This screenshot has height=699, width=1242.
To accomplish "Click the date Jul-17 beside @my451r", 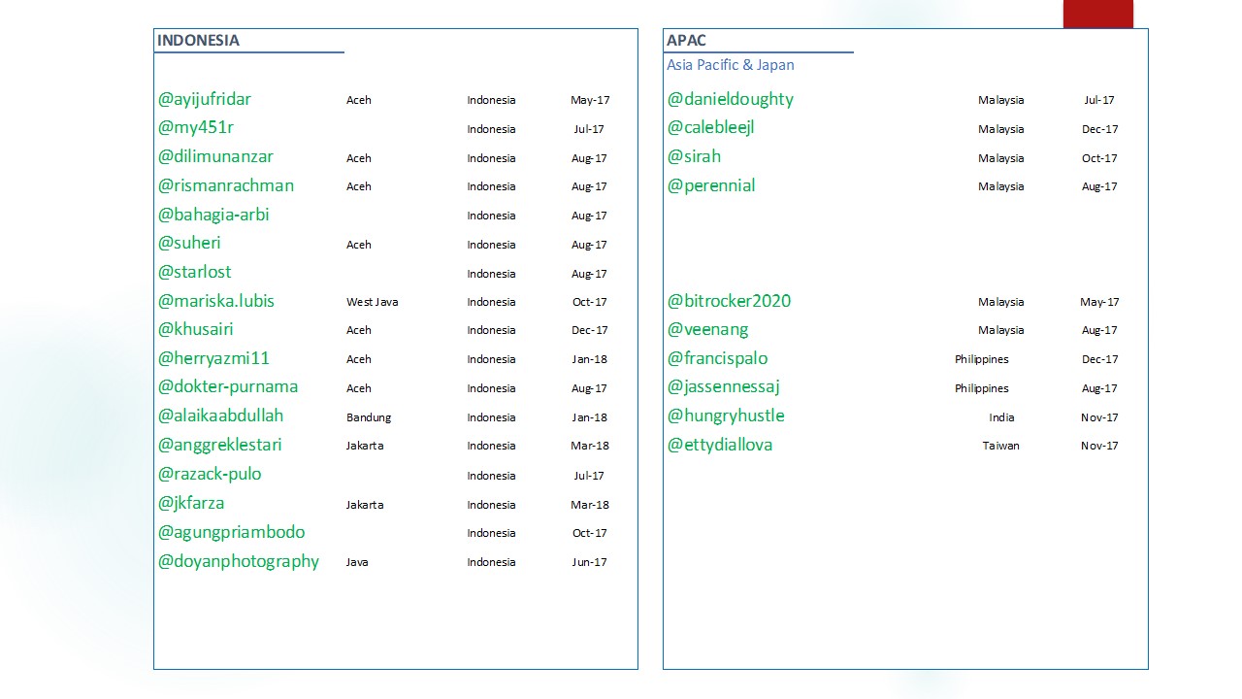I will [589, 129].
